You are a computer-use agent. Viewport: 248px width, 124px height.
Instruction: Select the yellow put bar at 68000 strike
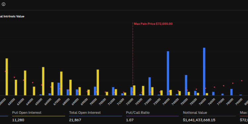(x=70, y=88)
